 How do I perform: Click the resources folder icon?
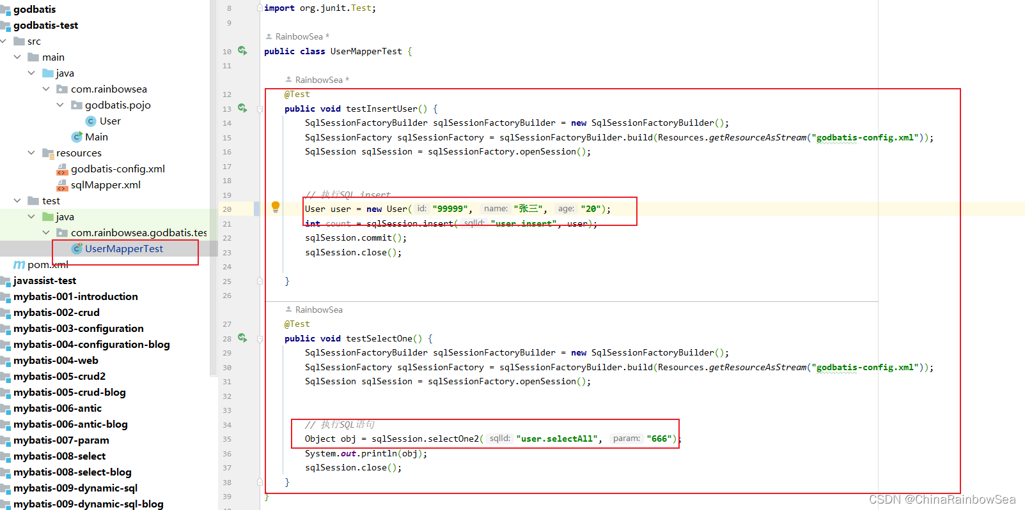click(48, 153)
